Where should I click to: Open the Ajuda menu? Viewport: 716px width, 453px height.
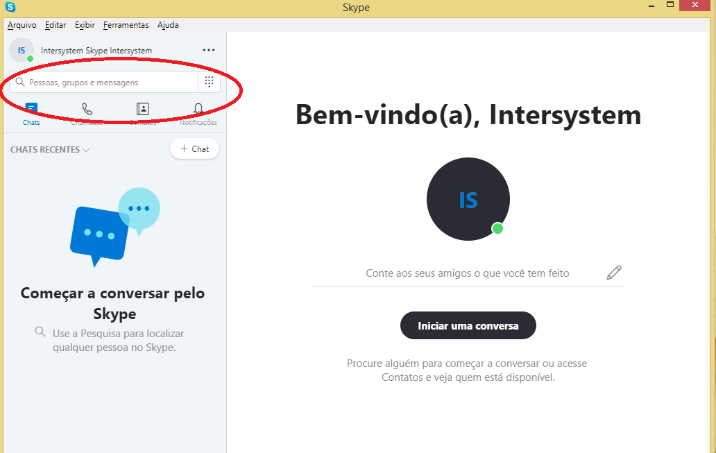pos(168,25)
